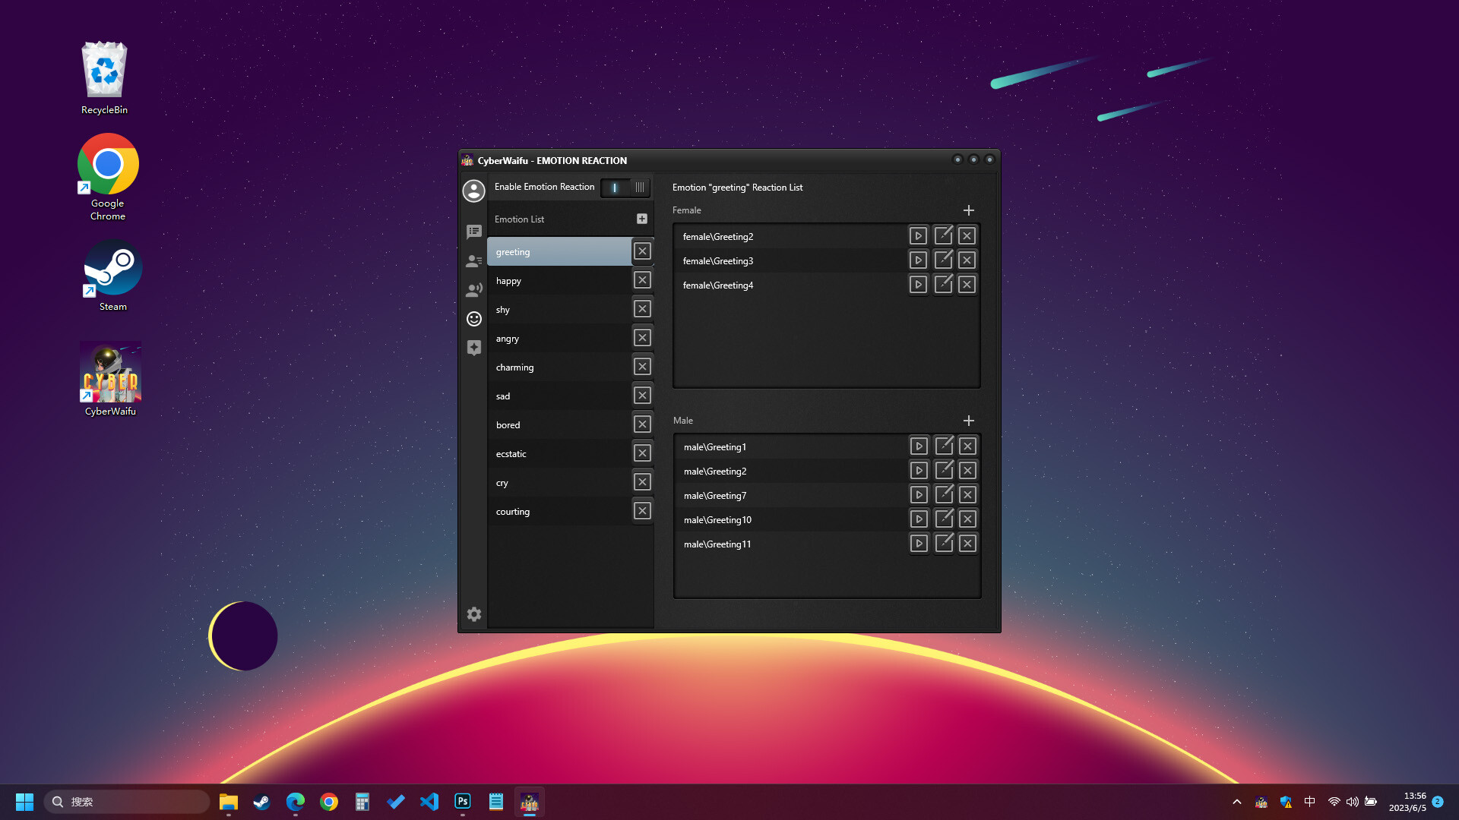Add a new Male reaction with the plus
1459x820 pixels.
point(968,420)
